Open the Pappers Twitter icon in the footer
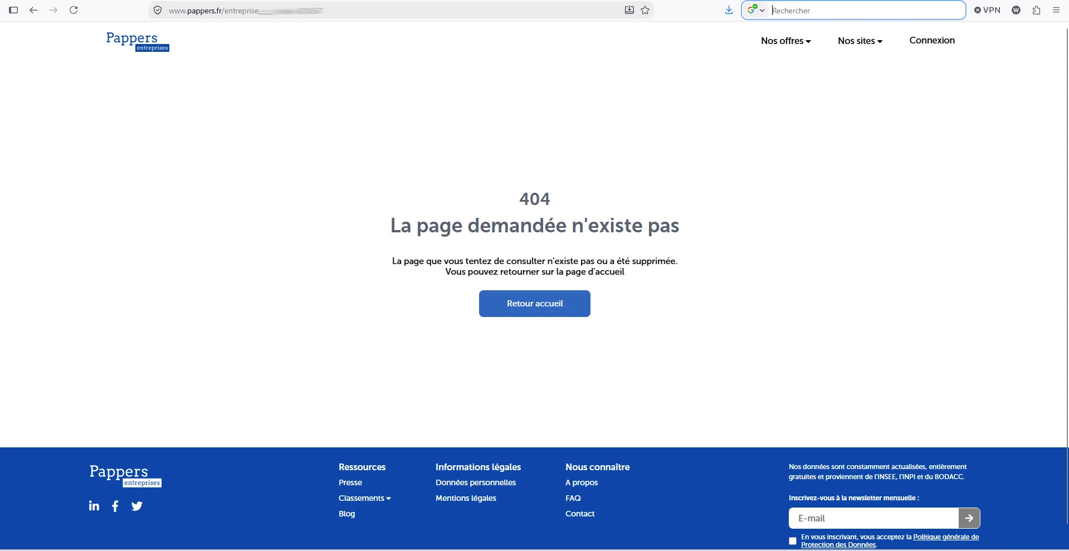This screenshot has width=1069, height=551. tap(137, 506)
